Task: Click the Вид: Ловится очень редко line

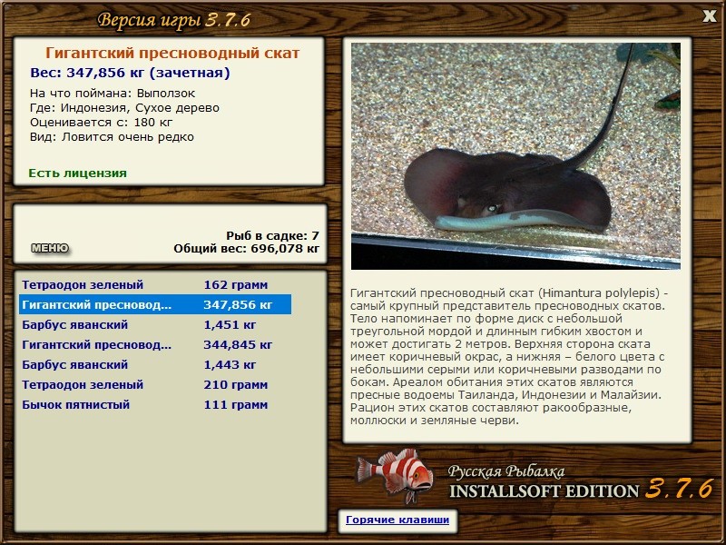Action: pyautogui.click(x=112, y=137)
